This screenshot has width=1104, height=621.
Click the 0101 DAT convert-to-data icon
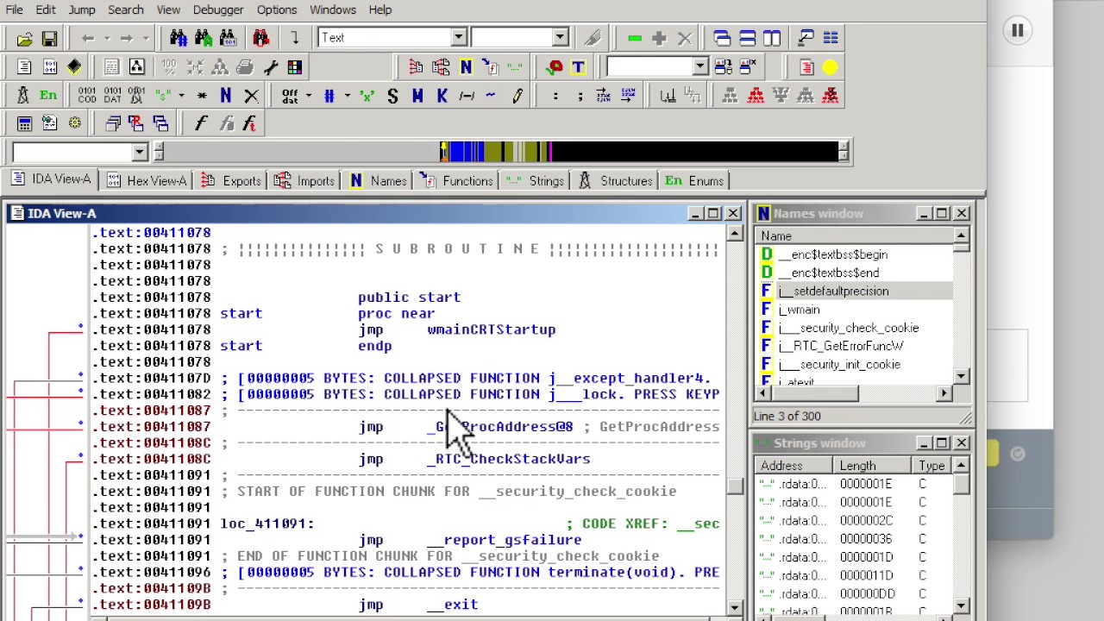[112, 96]
